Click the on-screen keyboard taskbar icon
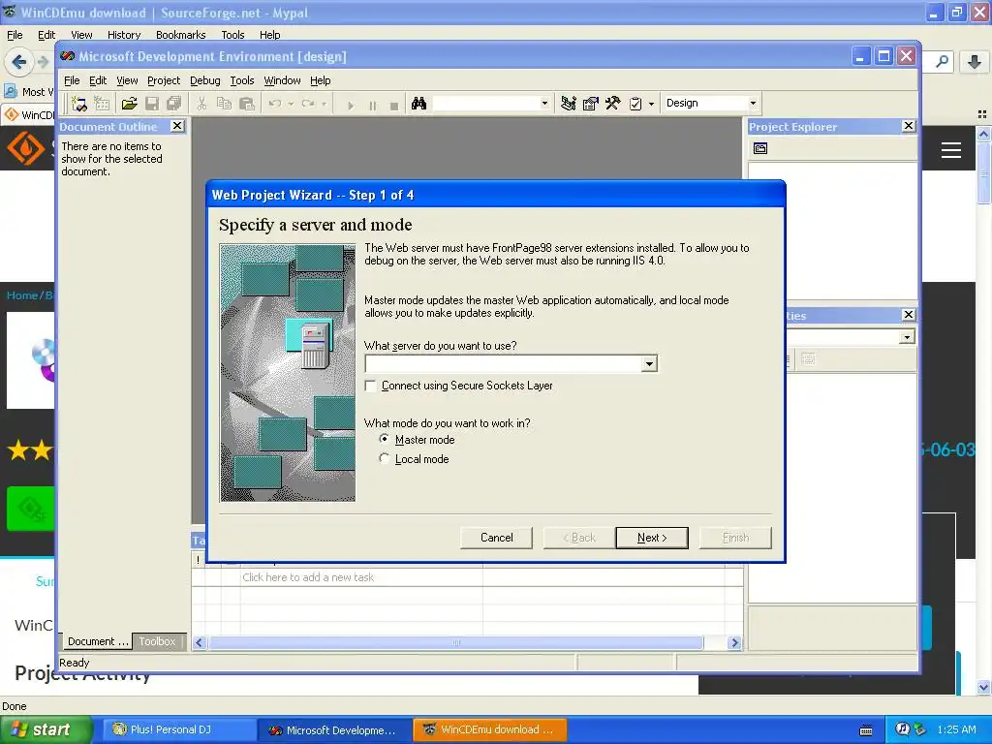 coord(866,730)
